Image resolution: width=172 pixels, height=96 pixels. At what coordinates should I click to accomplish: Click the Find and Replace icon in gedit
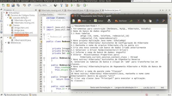coord(163,21)
